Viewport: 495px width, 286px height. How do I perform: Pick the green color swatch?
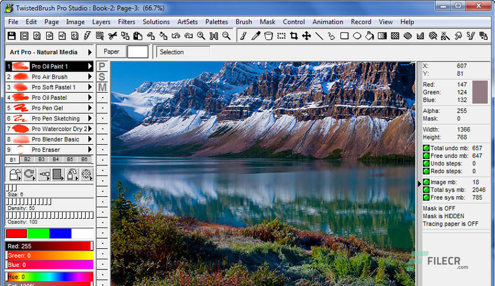click(38, 233)
